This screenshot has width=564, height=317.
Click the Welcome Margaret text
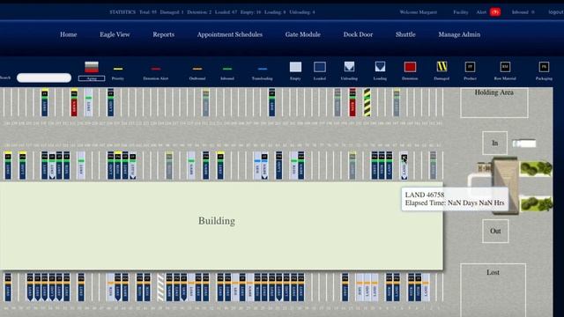coord(419,12)
